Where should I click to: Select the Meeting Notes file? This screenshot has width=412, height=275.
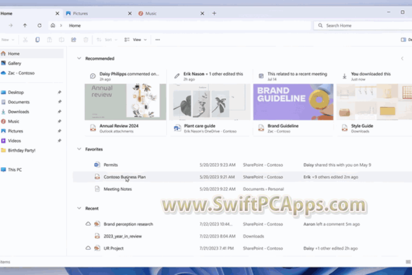(242, 189)
